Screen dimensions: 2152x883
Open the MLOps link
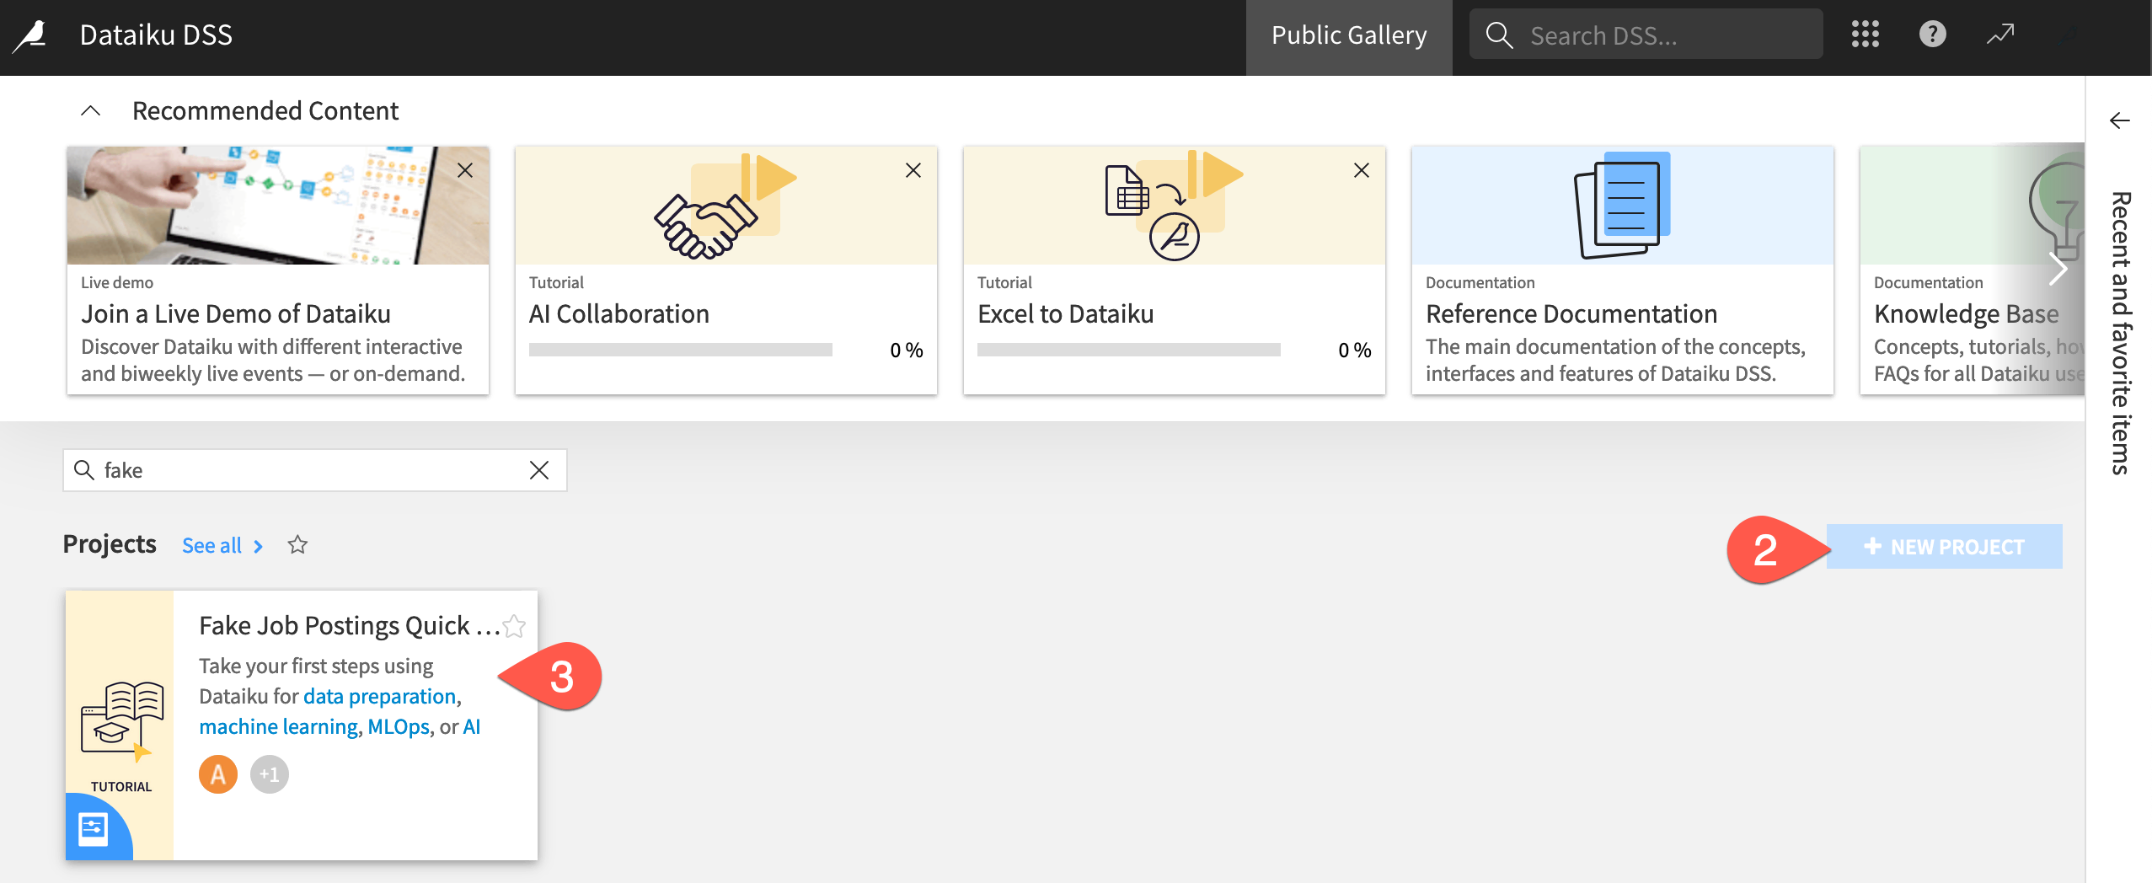pos(399,726)
